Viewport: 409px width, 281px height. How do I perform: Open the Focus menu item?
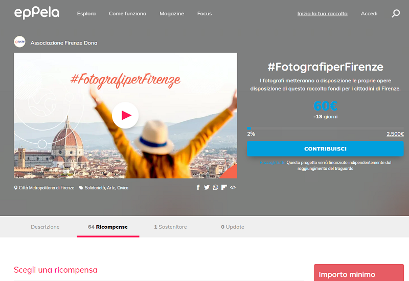[204, 14]
